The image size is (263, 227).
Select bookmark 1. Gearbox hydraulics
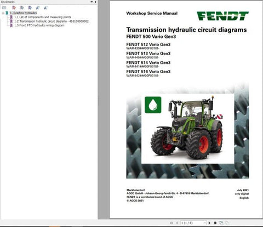(x=23, y=13)
